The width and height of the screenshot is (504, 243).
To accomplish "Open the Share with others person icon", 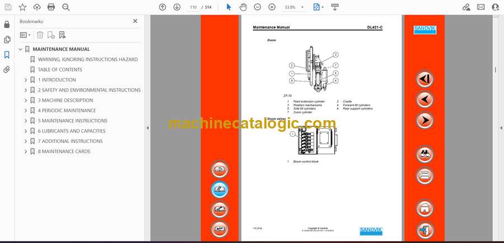I will 496,7.
